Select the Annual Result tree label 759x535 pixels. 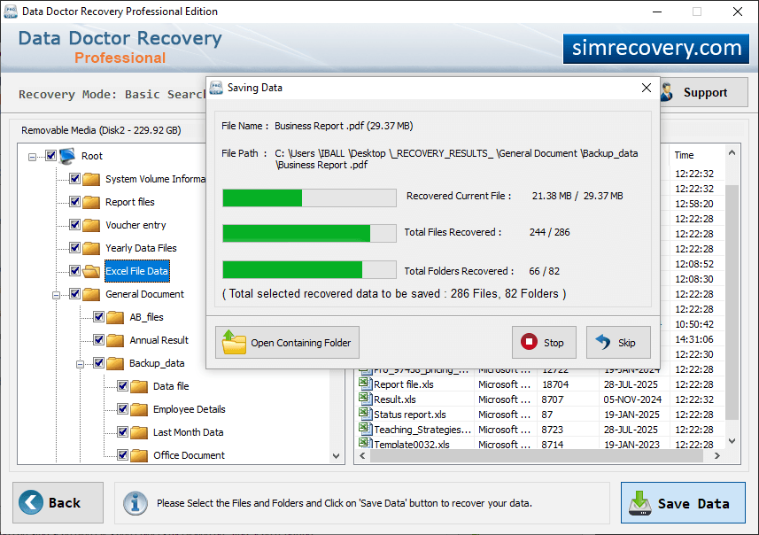(159, 340)
